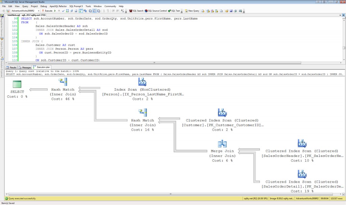Click the New Query button

[192, 11]
